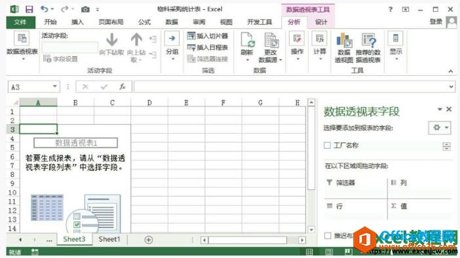Insert a timeline with 插入日程表
The height and width of the screenshot is (258, 460).
tap(208, 48)
